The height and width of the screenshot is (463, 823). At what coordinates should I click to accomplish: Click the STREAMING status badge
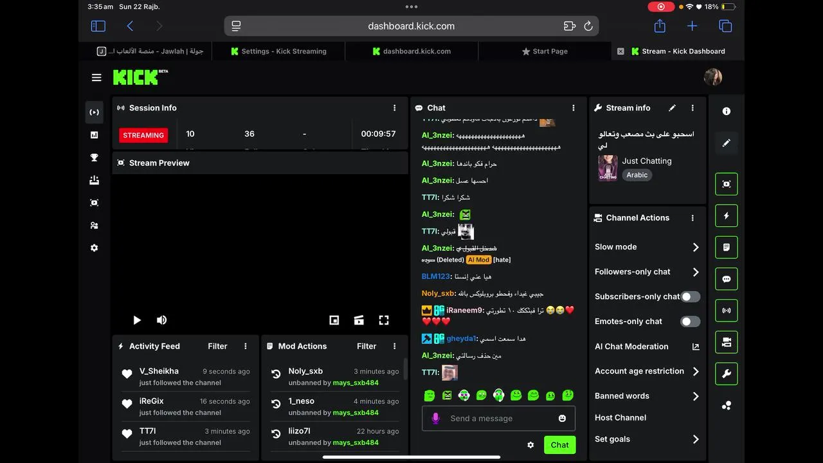pos(143,135)
